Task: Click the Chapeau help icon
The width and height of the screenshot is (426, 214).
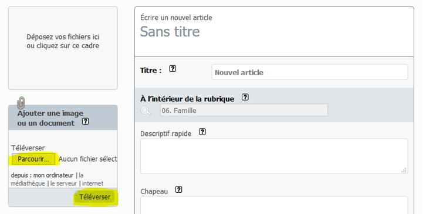Action: pyautogui.click(x=178, y=189)
